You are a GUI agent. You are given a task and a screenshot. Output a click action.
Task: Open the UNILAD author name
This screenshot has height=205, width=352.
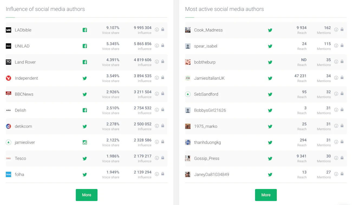pyautogui.click(x=22, y=46)
